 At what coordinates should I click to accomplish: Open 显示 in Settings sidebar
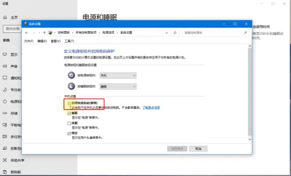(11, 54)
